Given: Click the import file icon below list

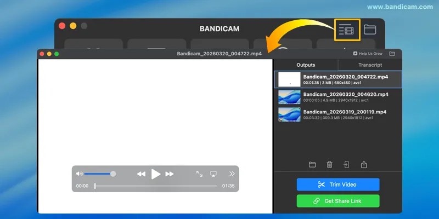Looking at the screenshot, I should tap(347, 165).
